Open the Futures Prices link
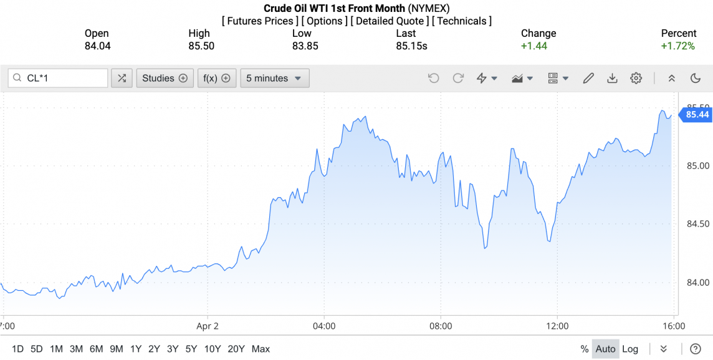The height and width of the screenshot is (360, 713). [259, 21]
